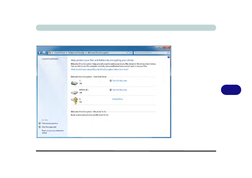Image resolution: width=252 pixels, height=178 pixels.
Task: Click the 'BitLocker Drive Encryption - Hard Disk Drives' header
Action: tap(88, 77)
